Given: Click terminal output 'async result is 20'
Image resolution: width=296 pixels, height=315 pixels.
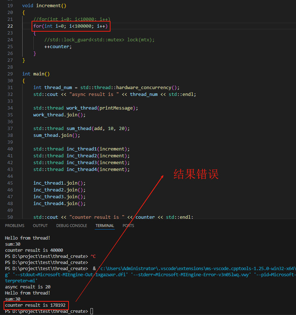Looking at the screenshot, I should [x=28, y=287].
